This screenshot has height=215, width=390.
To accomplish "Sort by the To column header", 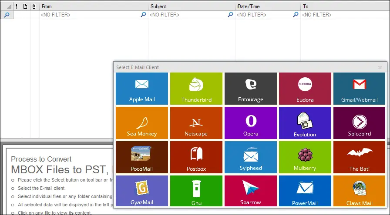I will click(x=345, y=7).
